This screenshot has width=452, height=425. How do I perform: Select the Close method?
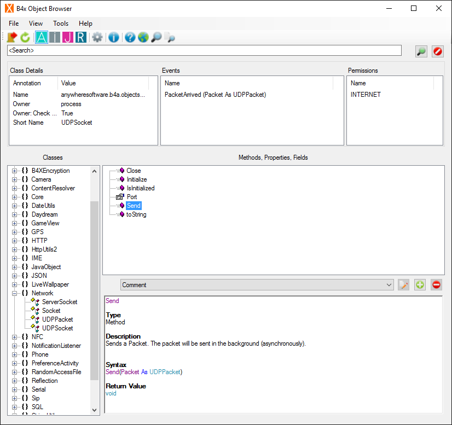pyautogui.click(x=134, y=171)
